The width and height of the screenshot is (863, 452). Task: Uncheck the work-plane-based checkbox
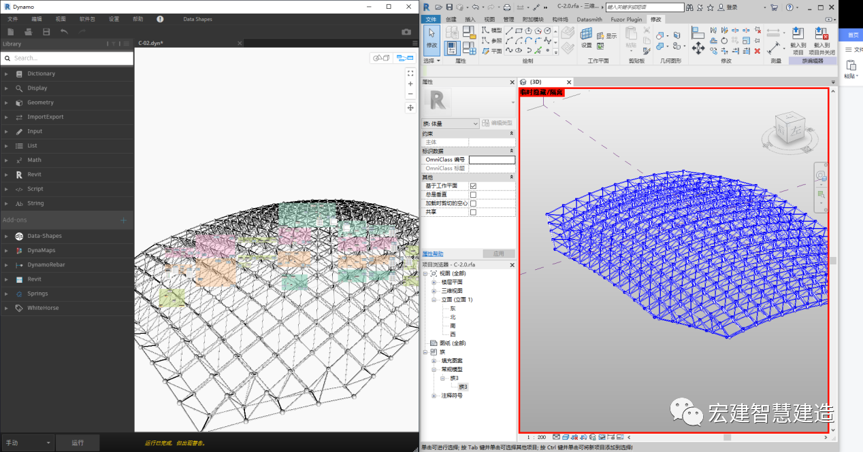click(x=473, y=186)
